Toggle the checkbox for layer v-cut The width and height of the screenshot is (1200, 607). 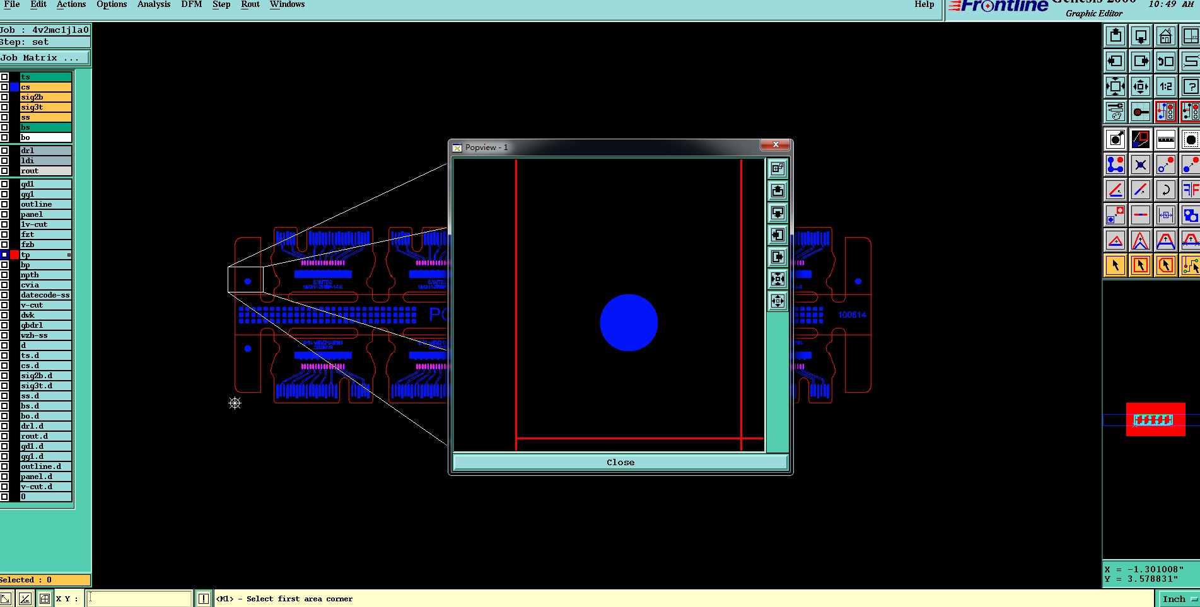pos(4,305)
